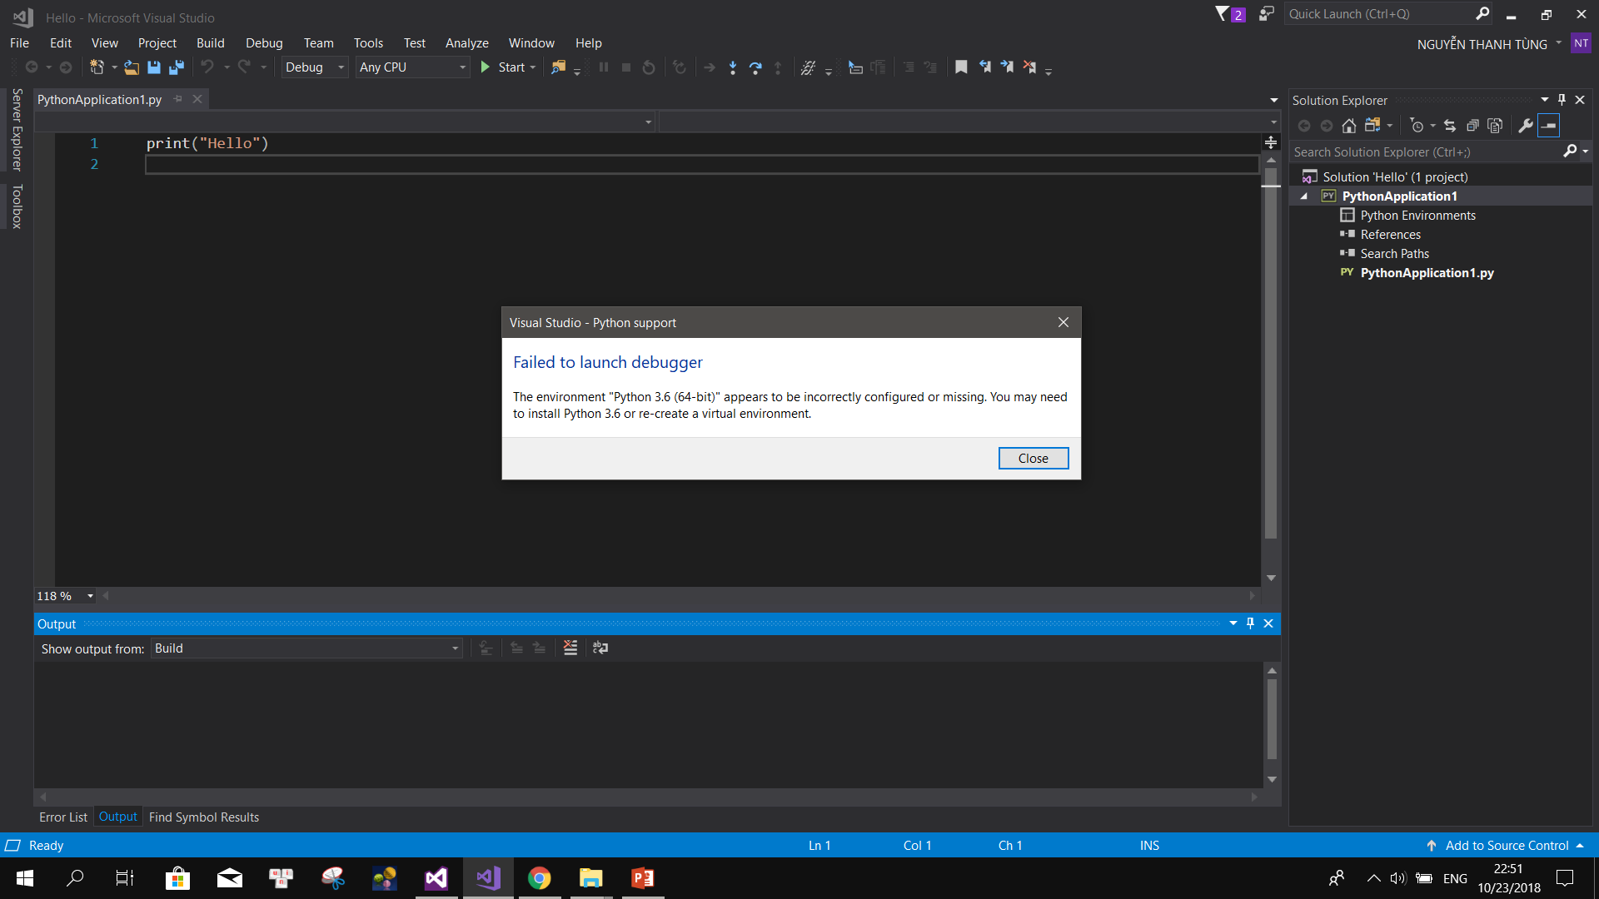Open the File menu
Viewport: 1599px width, 899px height.
coord(19,43)
